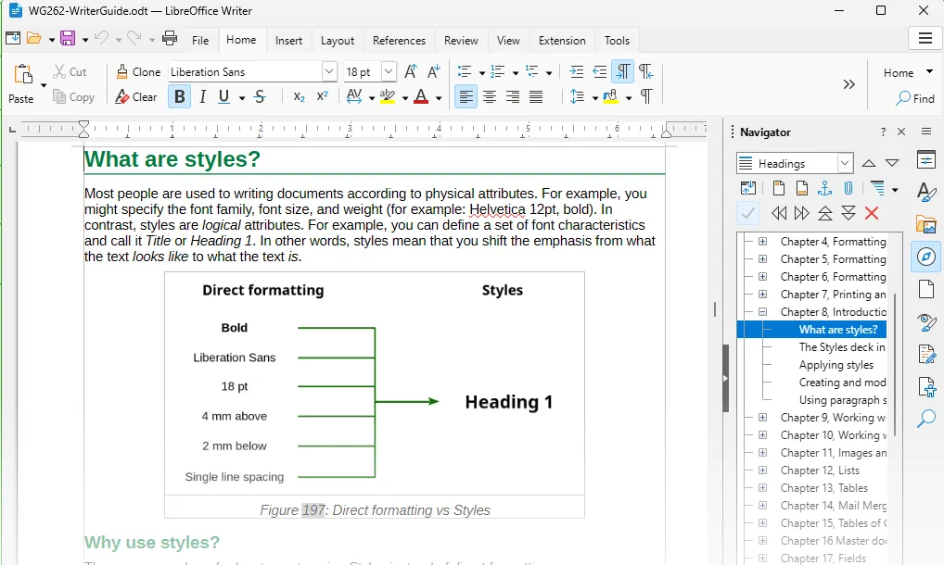Viewport: 944px width, 565px height.
Task: Click the Find button
Action: coord(915,98)
